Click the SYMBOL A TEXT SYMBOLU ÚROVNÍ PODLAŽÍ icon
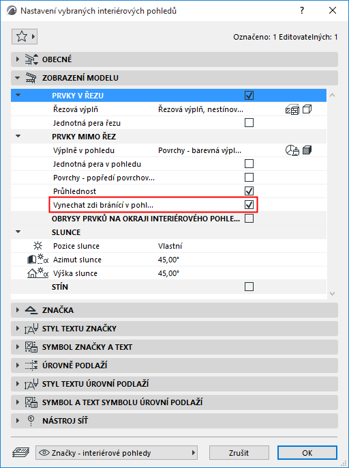349x468 pixels. click(x=31, y=402)
